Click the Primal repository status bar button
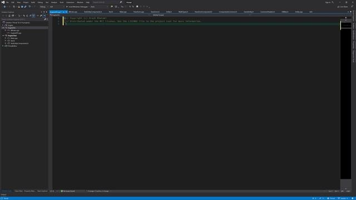The image size is (356, 200). tap(331, 198)
